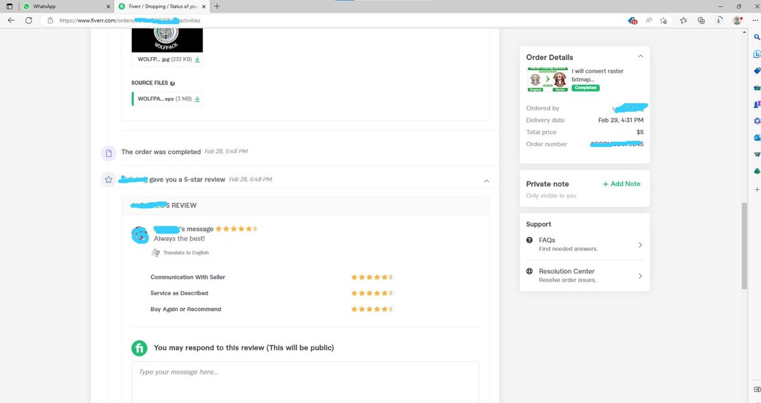Screen dimensions: 761x403
Task: Click the review response message field
Action: tap(305, 382)
